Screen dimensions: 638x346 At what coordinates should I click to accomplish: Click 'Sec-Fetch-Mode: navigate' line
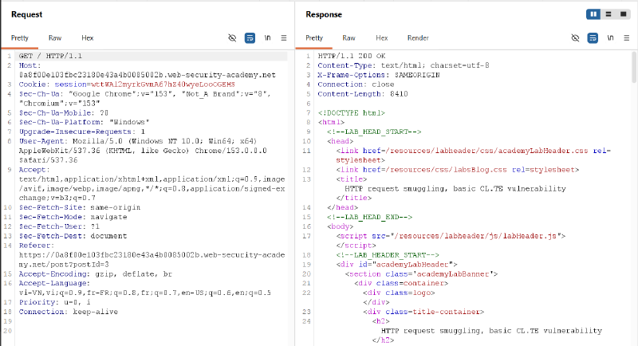[73, 217]
